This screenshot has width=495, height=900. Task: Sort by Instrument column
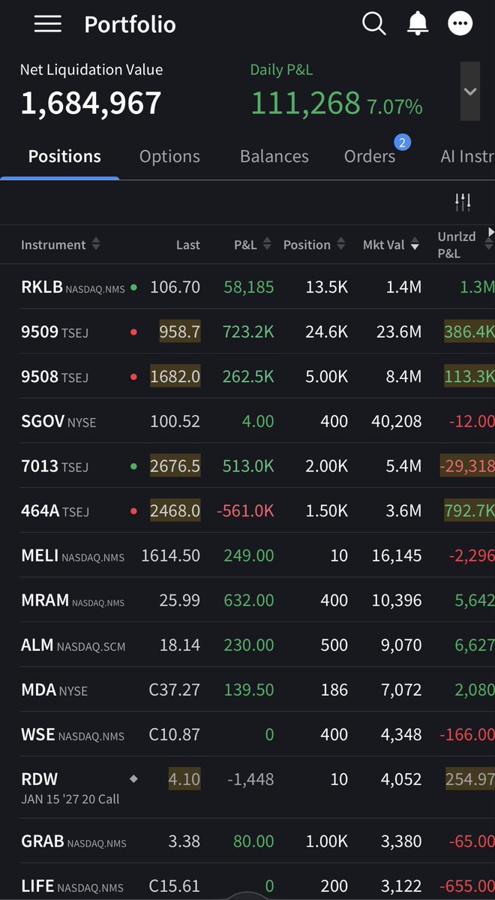click(x=60, y=245)
